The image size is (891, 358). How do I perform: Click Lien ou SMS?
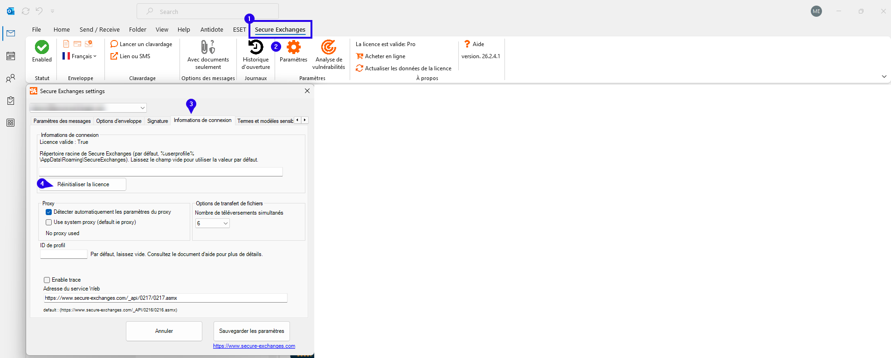click(131, 56)
